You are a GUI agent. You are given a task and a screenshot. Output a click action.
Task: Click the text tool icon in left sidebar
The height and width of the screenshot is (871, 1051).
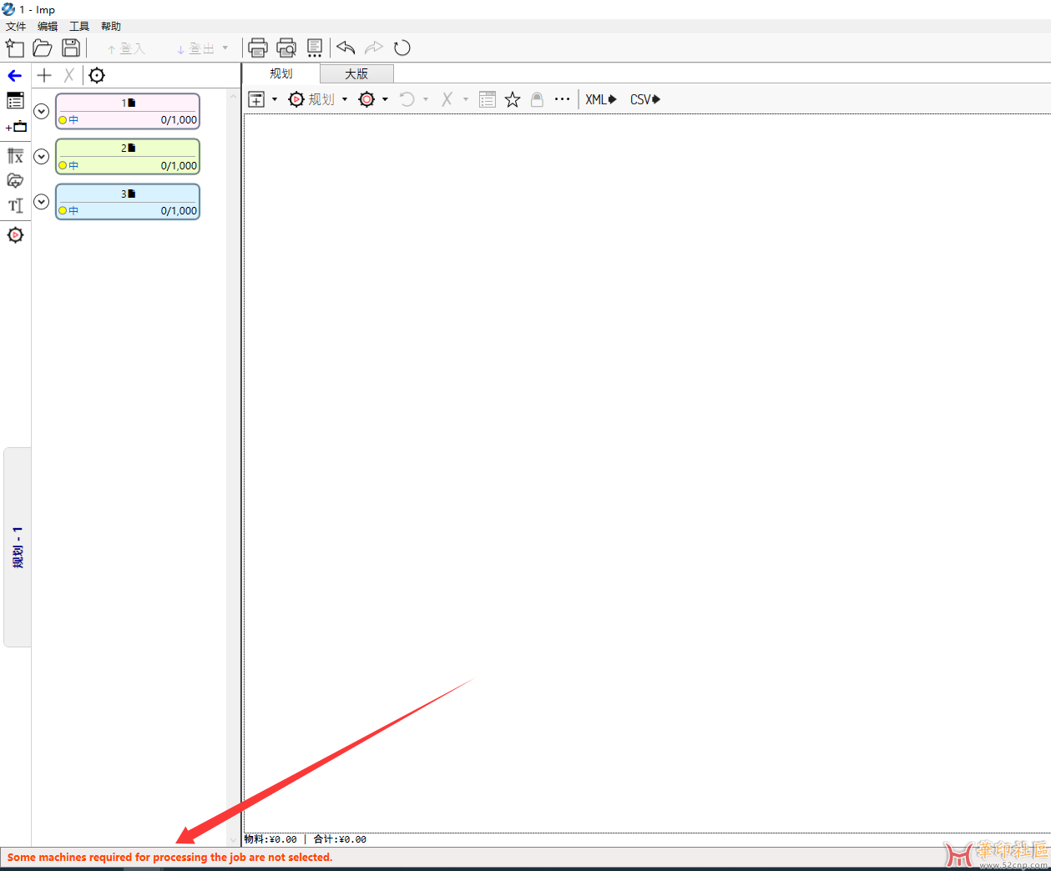(x=15, y=206)
